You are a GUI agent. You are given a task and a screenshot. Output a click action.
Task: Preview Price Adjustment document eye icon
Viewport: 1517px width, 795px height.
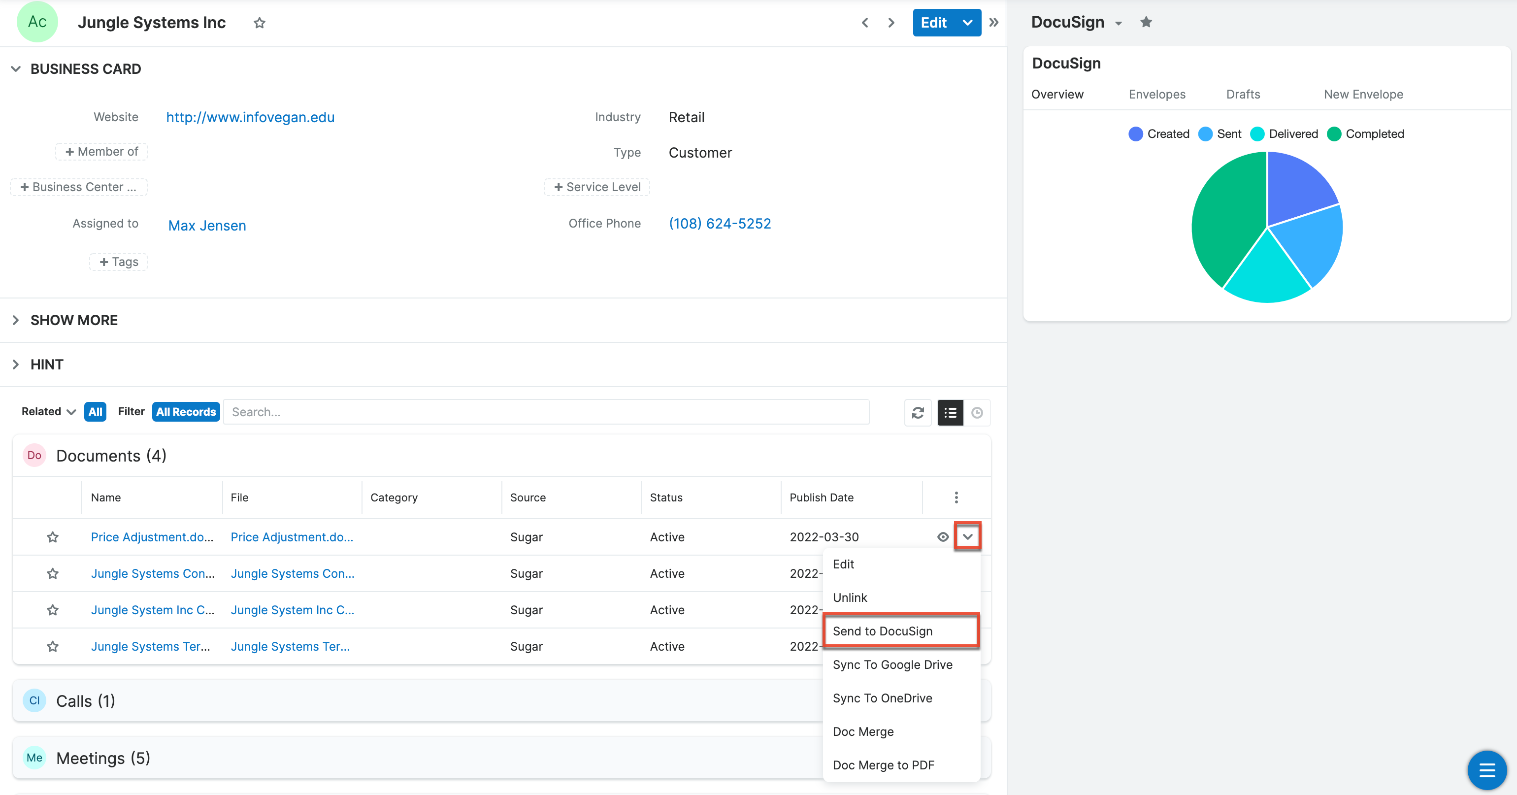click(x=943, y=537)
